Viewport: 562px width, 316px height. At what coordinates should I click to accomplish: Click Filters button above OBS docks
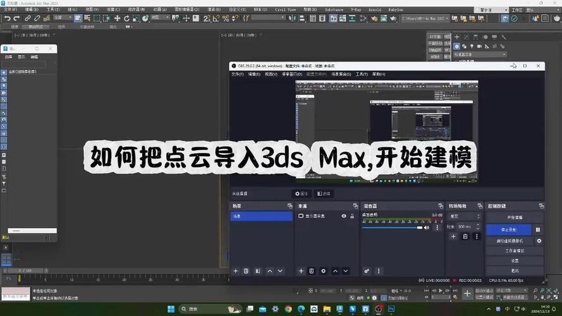click(324, 193)
